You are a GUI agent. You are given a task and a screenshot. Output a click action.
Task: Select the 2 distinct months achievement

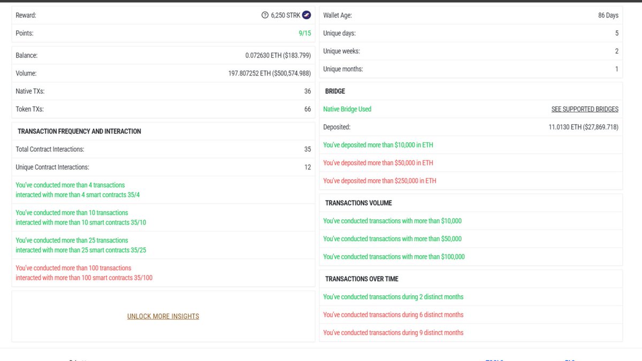(x=394, y=297)
